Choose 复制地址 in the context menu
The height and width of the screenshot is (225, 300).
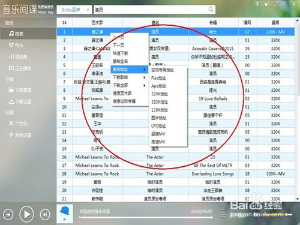(129, 70)
